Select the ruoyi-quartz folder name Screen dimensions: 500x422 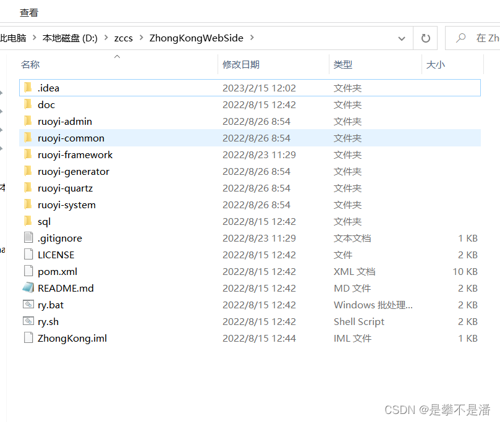pos(65,188)
